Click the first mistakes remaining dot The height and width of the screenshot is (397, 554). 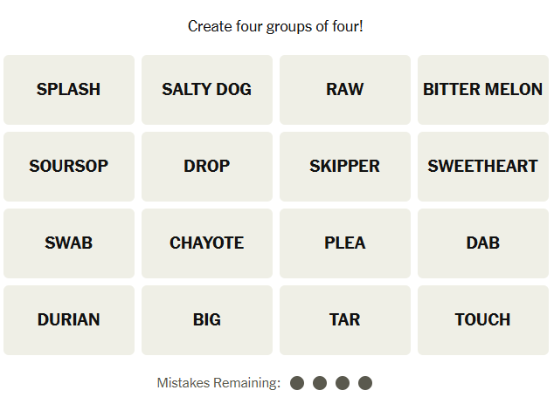297,383
